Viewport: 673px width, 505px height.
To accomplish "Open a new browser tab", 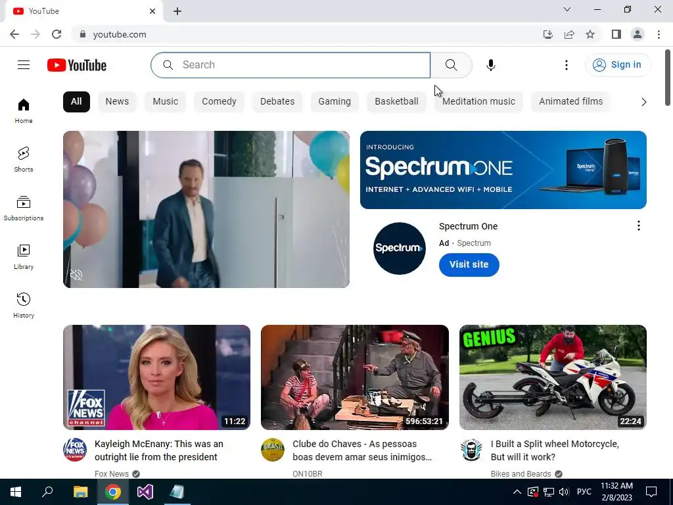I will (177, 11).
